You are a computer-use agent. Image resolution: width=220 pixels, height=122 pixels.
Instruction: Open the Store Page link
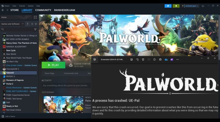(50, 73)
